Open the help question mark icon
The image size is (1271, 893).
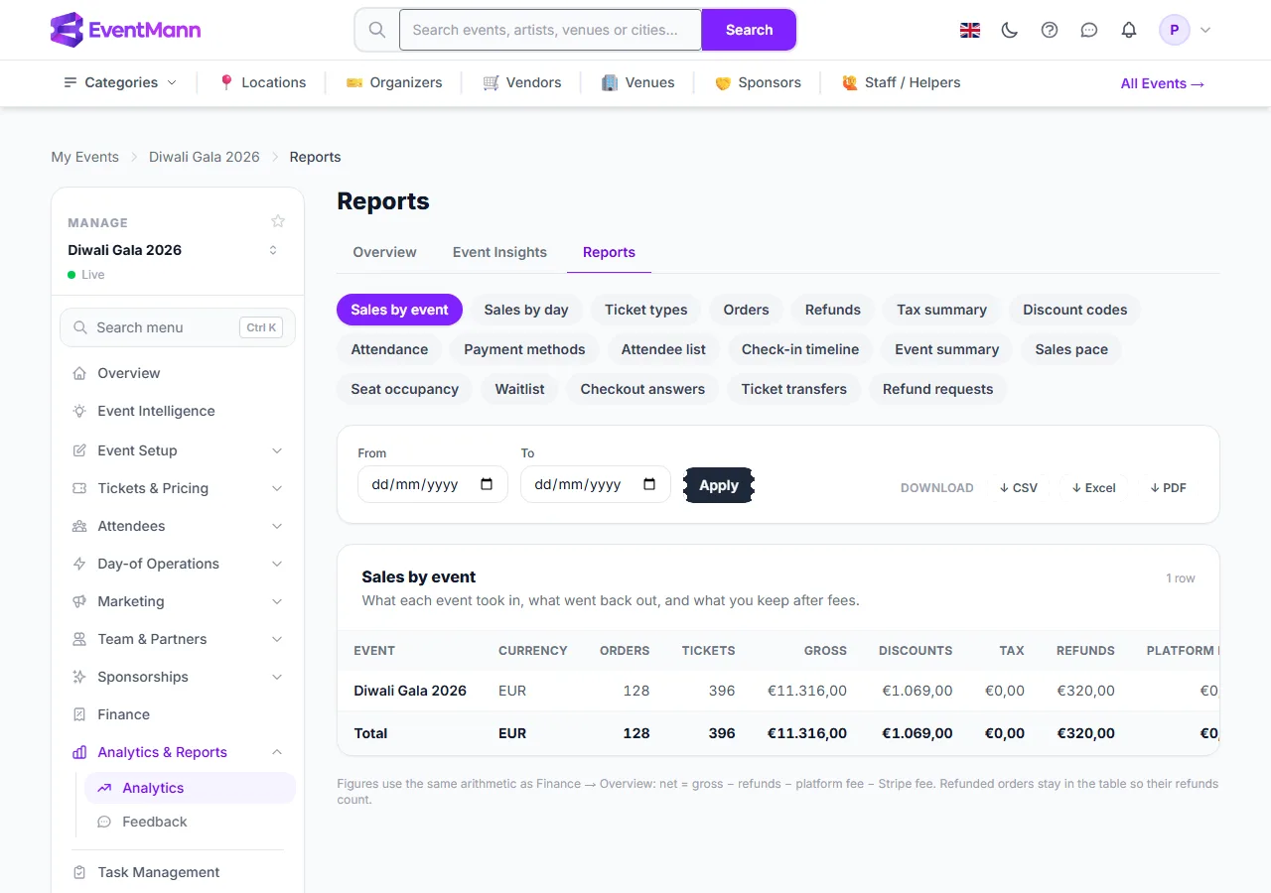(x=1050, y=30)
